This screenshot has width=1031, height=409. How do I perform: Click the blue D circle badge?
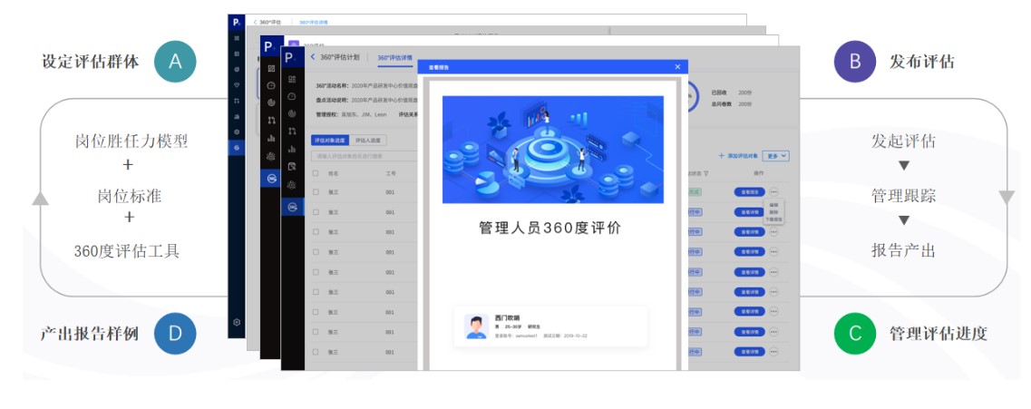click(x=175, y=333)
